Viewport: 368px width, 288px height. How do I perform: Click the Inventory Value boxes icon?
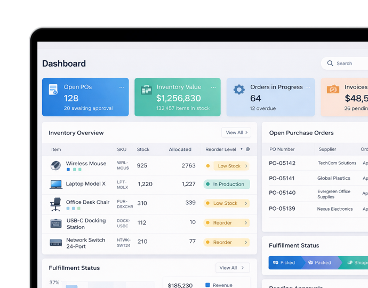(146, 90)
